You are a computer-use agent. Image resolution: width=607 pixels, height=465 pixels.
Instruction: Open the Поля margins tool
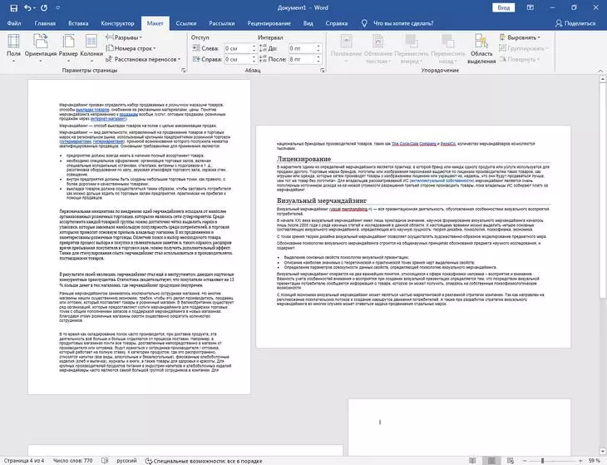[x=13, y=48]
